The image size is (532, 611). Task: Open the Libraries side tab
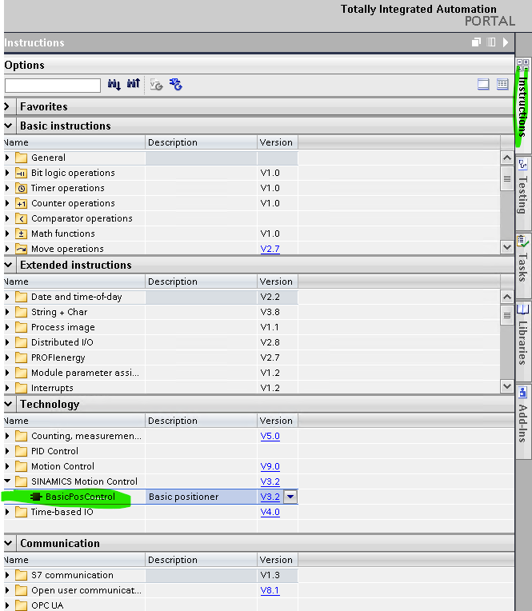pos(523,334)
